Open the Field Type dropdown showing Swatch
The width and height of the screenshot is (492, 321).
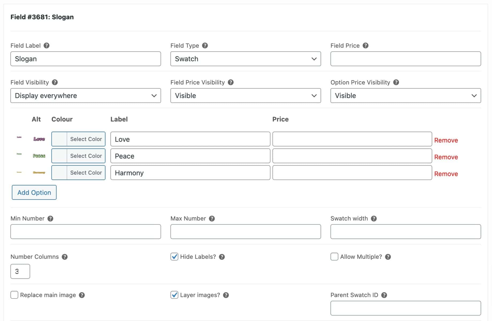click(246, 59)
